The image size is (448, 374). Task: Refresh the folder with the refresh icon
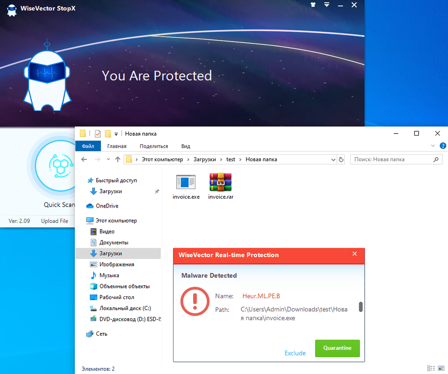click(341, 159)
